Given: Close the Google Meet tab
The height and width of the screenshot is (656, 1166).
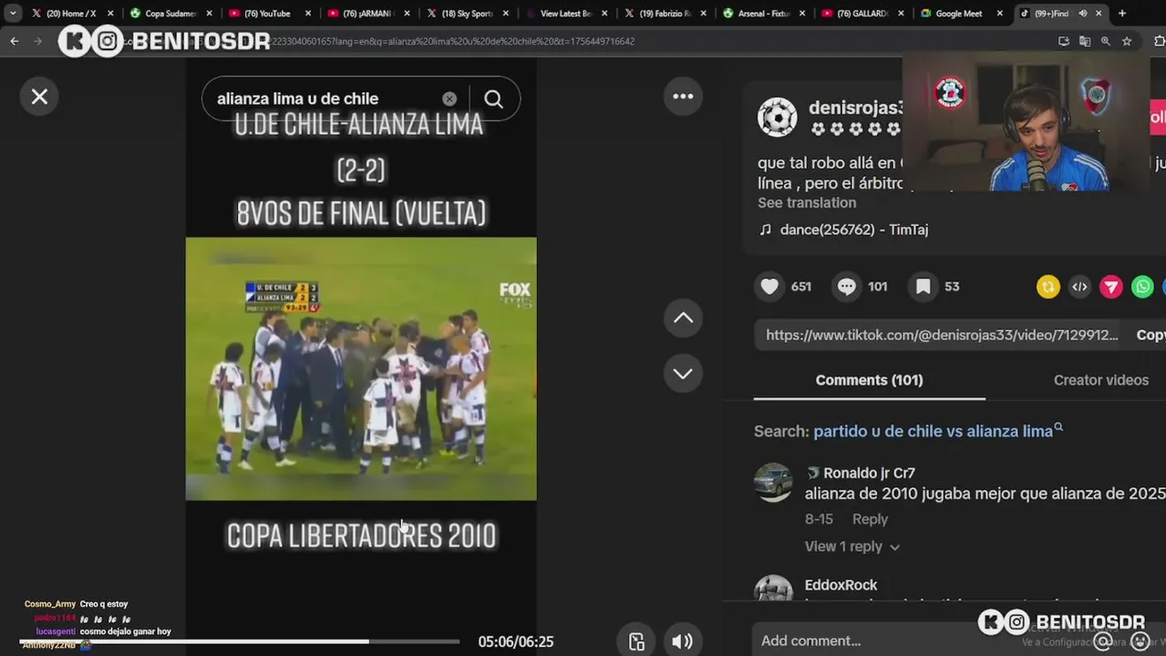Looking at the screenshot, I should pos(999,14).
